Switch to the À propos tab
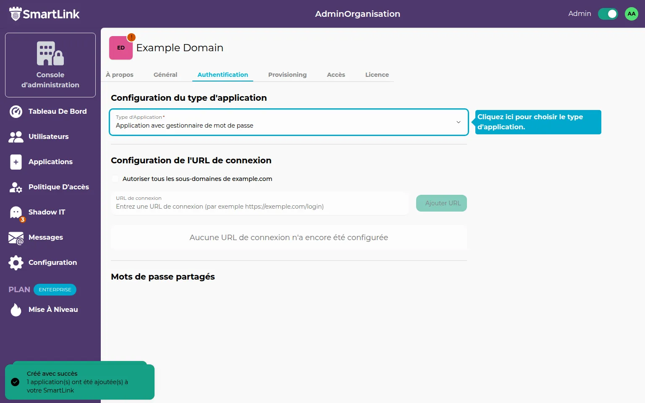Image resolution: width=645 pixels, height=403 pixels. (x=120, y=75)
